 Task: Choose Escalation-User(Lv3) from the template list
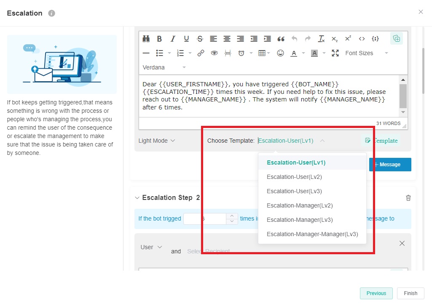click(x=294, y=191)
